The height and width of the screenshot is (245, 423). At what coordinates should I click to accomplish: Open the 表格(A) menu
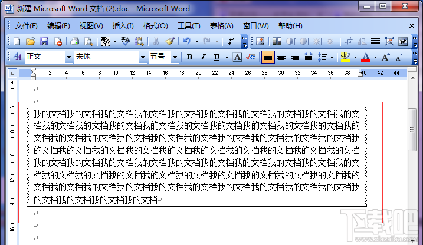221,26
